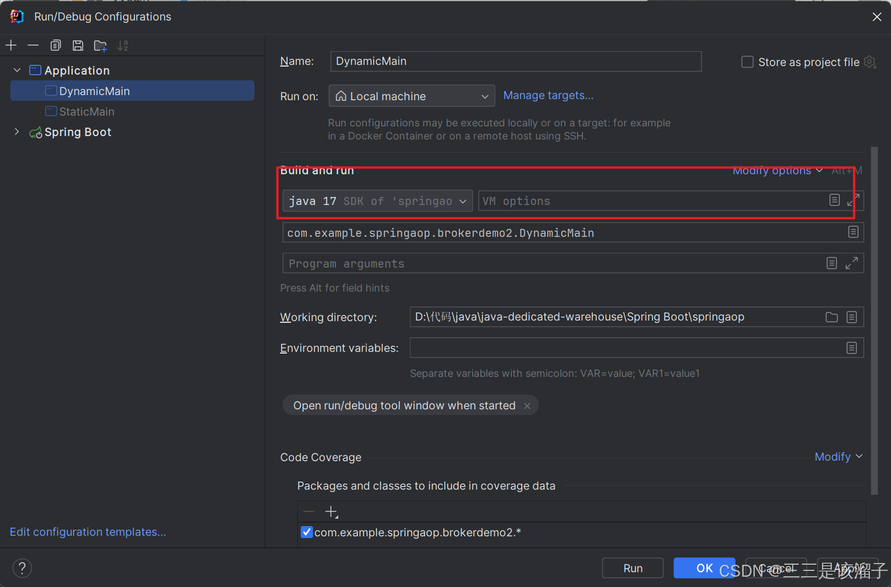Open Manage targets link
The image size is (891, 587).
coord(548,95)
